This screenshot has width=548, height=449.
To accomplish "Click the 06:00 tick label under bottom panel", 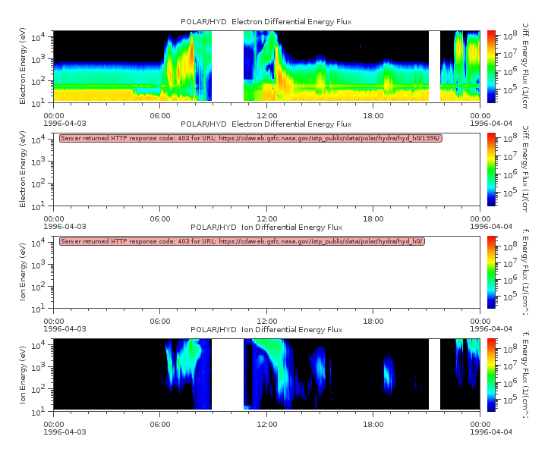I will tap(159, 422).
